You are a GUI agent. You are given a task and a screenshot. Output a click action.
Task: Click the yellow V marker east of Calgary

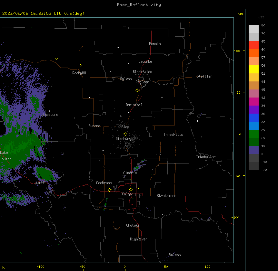pos(138,188)
